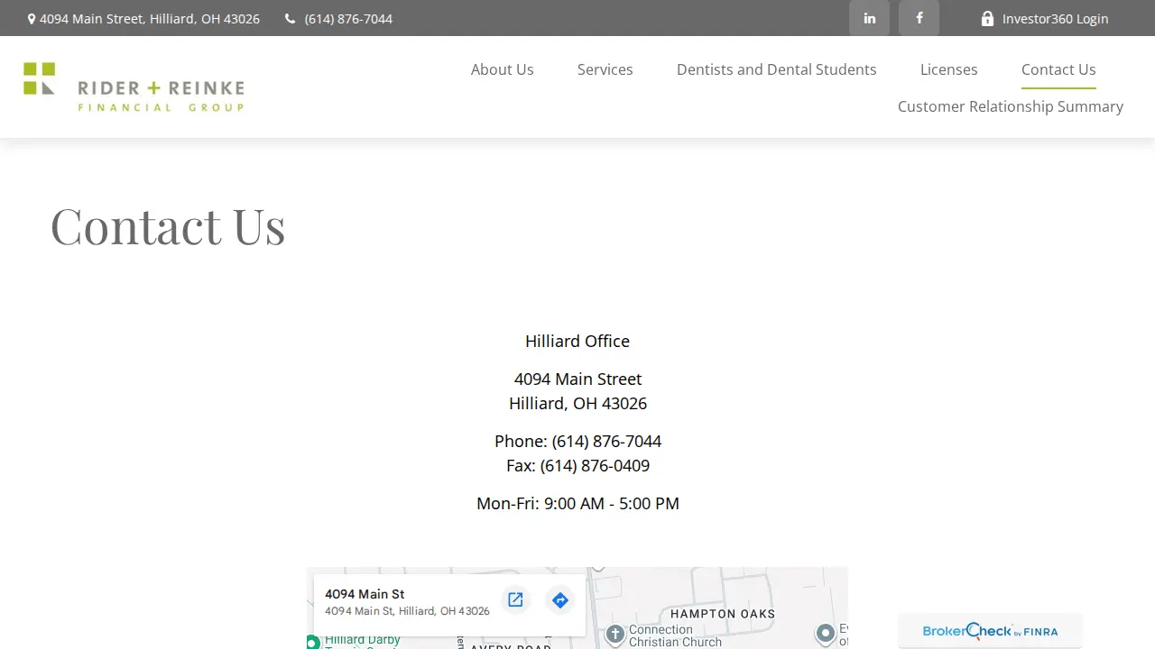Screen dimensions: 1155x649
Task: Click Investor360 Login link
Action: pyautogui.click(x=1055, y=18)
